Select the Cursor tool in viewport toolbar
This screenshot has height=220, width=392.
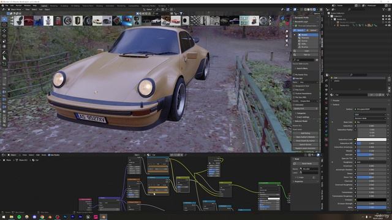(x=4, y=24)
